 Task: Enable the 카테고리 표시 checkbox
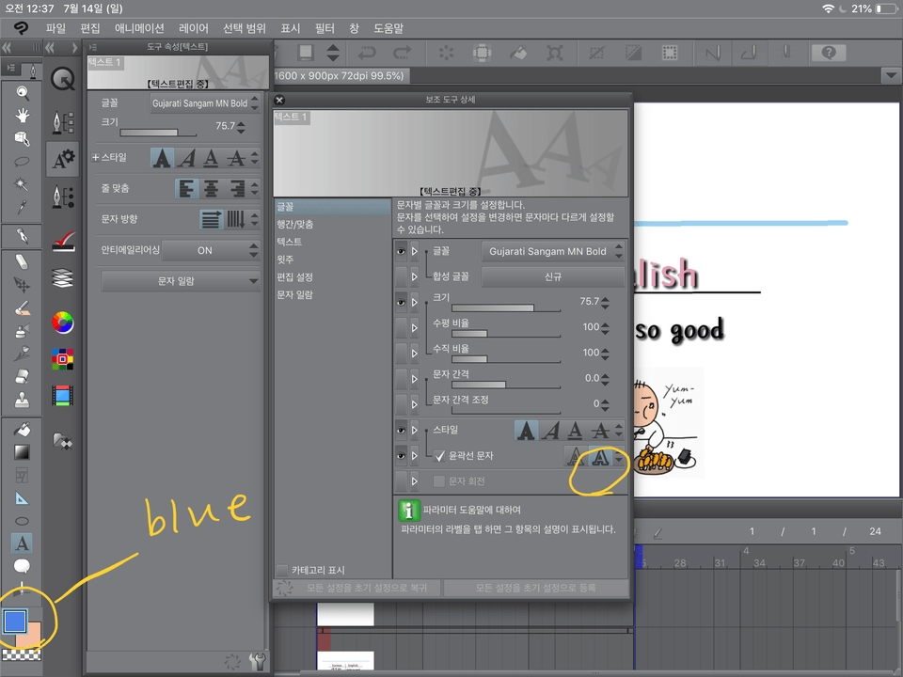tap(282, 570)
